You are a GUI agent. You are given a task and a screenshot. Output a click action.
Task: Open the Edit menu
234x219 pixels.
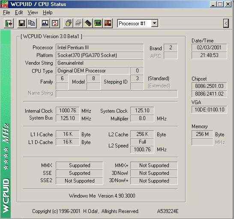(19, 12)
